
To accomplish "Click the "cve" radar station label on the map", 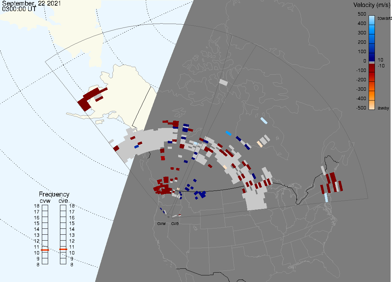I will tap(175, 223).
